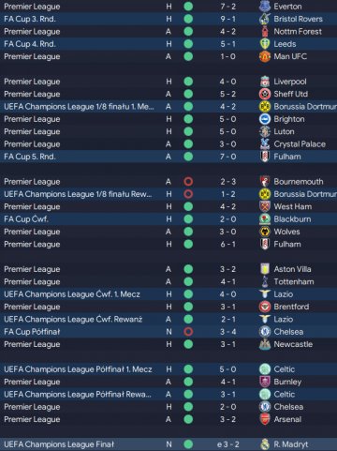
Task: Select the Brighton club crest
Action: [x=265, y=119]
